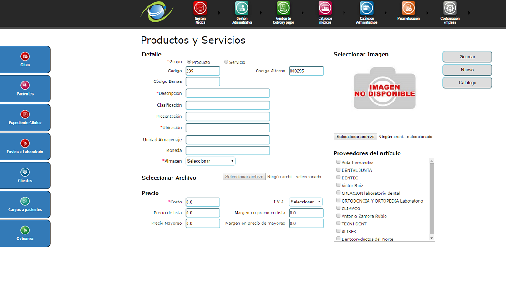Click the arrow next to Gestión Médica
This screenshot has width=506, height=295.
point(219,13)
